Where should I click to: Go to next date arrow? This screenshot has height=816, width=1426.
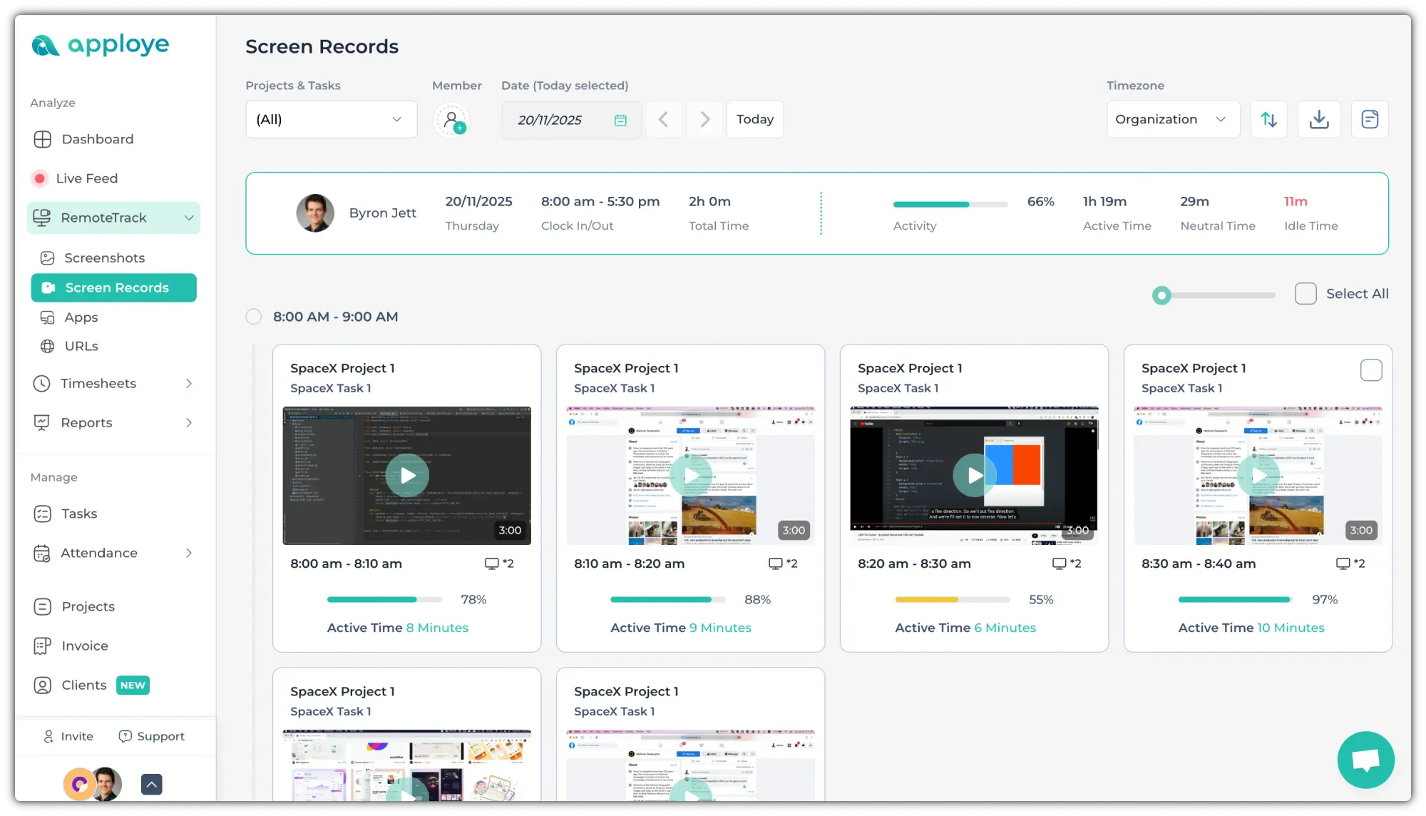pos(704,119)
